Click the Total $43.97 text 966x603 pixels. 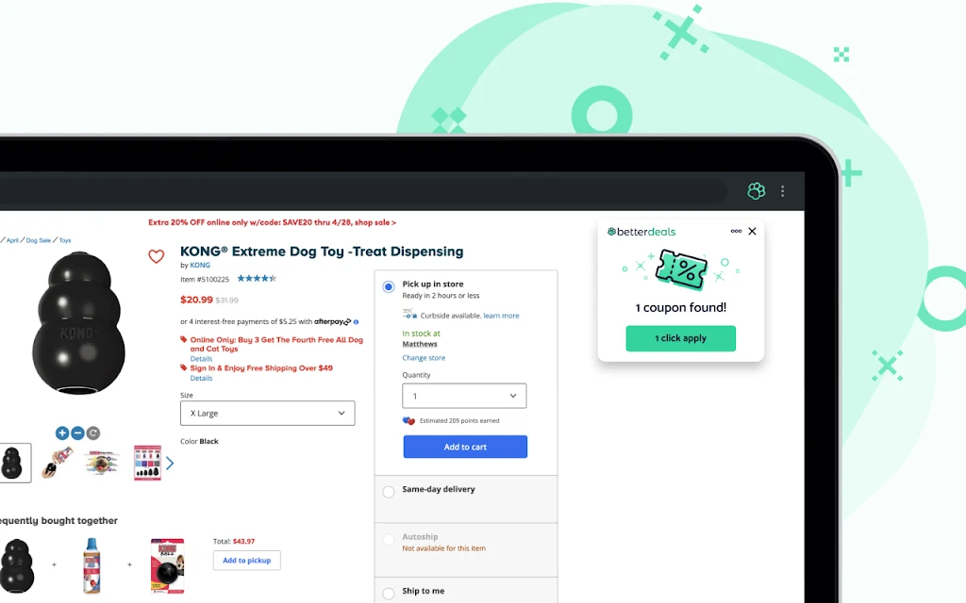(234, 542)
